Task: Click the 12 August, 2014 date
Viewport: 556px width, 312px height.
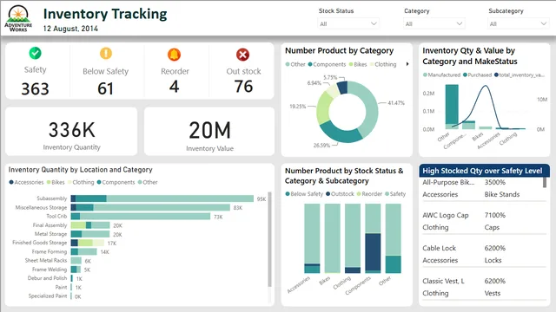Action: 70,29
